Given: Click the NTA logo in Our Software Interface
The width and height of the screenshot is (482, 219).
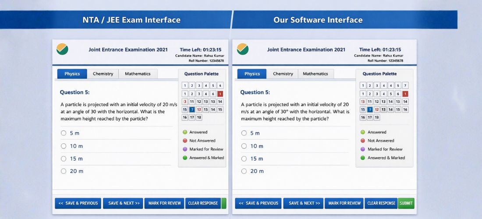Looking at the screenshot, I should pos(243,49).
